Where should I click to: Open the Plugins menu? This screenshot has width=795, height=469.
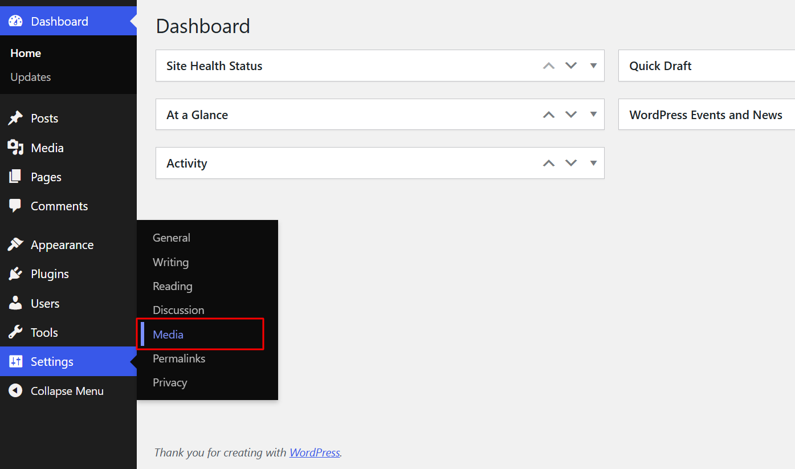68,274
